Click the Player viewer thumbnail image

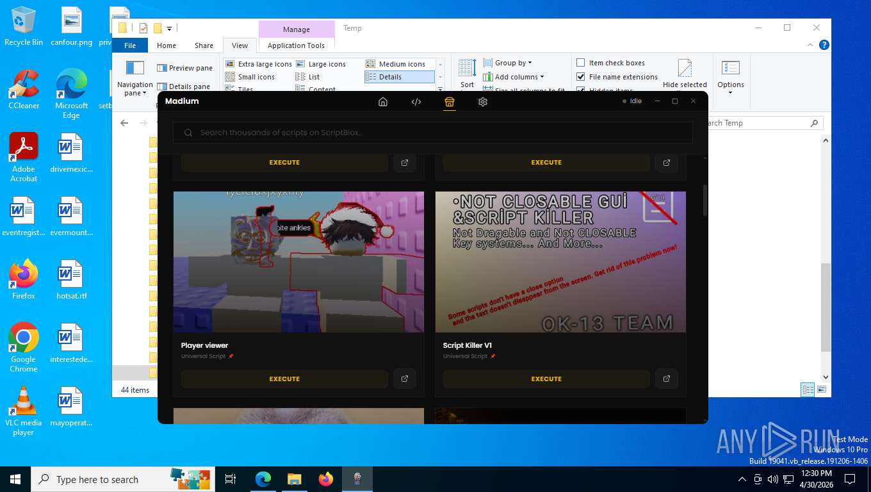point(298,262)
